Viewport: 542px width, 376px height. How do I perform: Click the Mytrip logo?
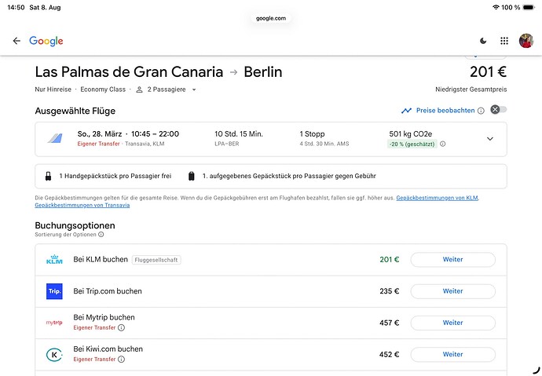(54, 323)
